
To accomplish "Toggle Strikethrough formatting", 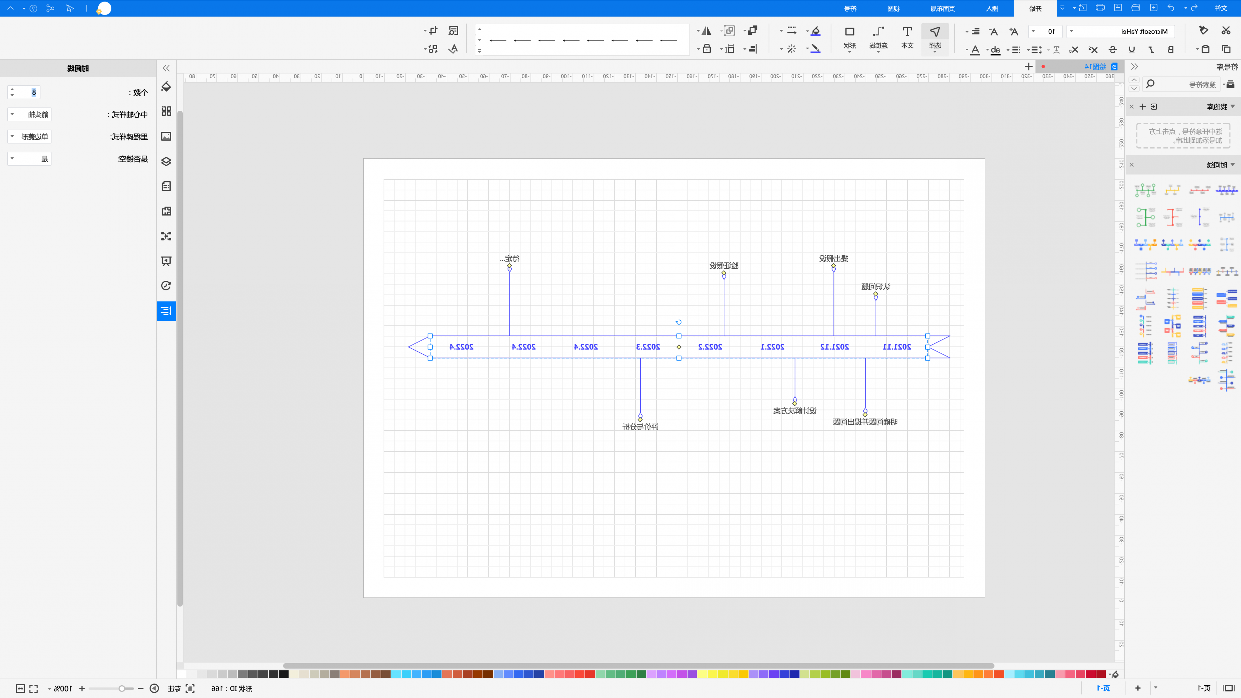I will 1112,49.
